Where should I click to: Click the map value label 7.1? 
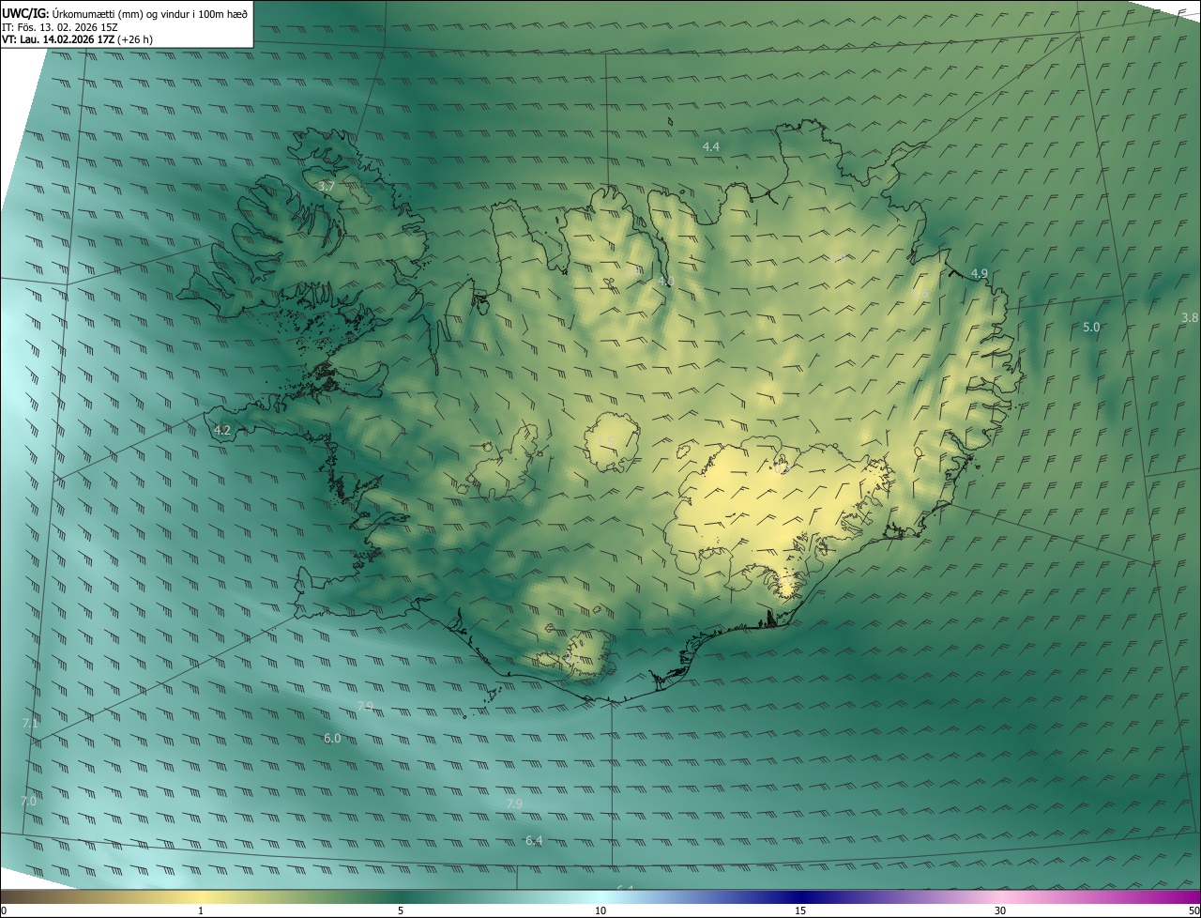30,723
